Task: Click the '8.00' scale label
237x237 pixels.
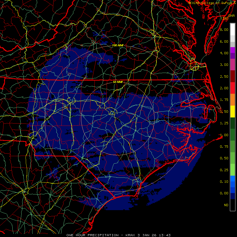Action: pyautogui.click(x=224, y=29)
